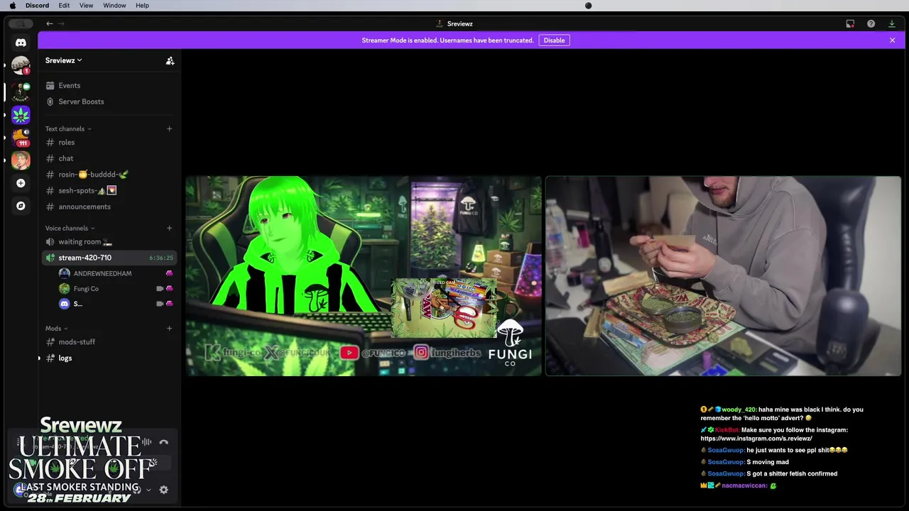Select the Sreviewz server icon in sidebar
Screen dimensions: 909x511
click(x=21, y=91)
